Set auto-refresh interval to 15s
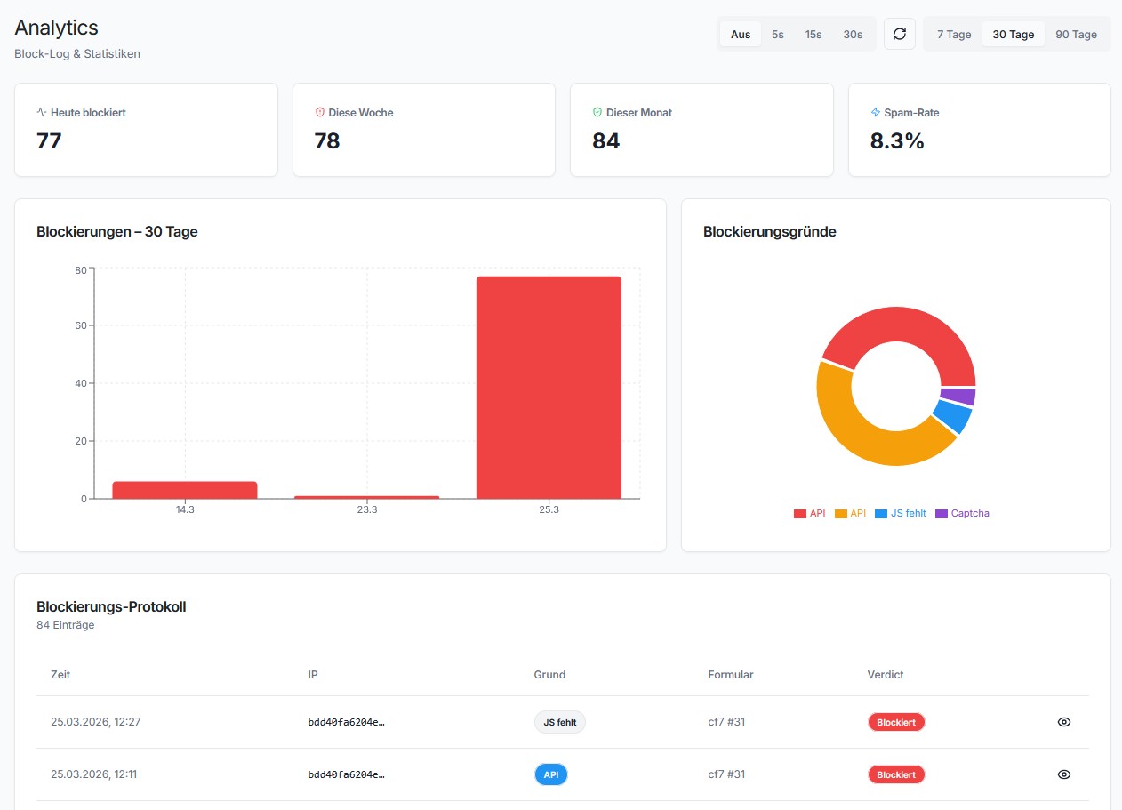Screen dimensions: 1122x810 click(813, 35)
